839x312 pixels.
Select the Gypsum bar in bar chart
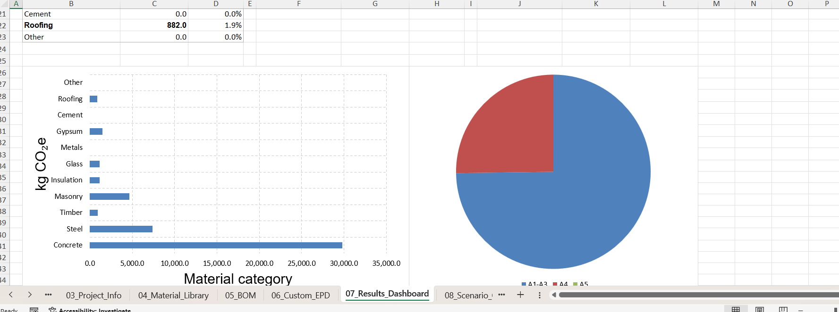tap(96, 131)
